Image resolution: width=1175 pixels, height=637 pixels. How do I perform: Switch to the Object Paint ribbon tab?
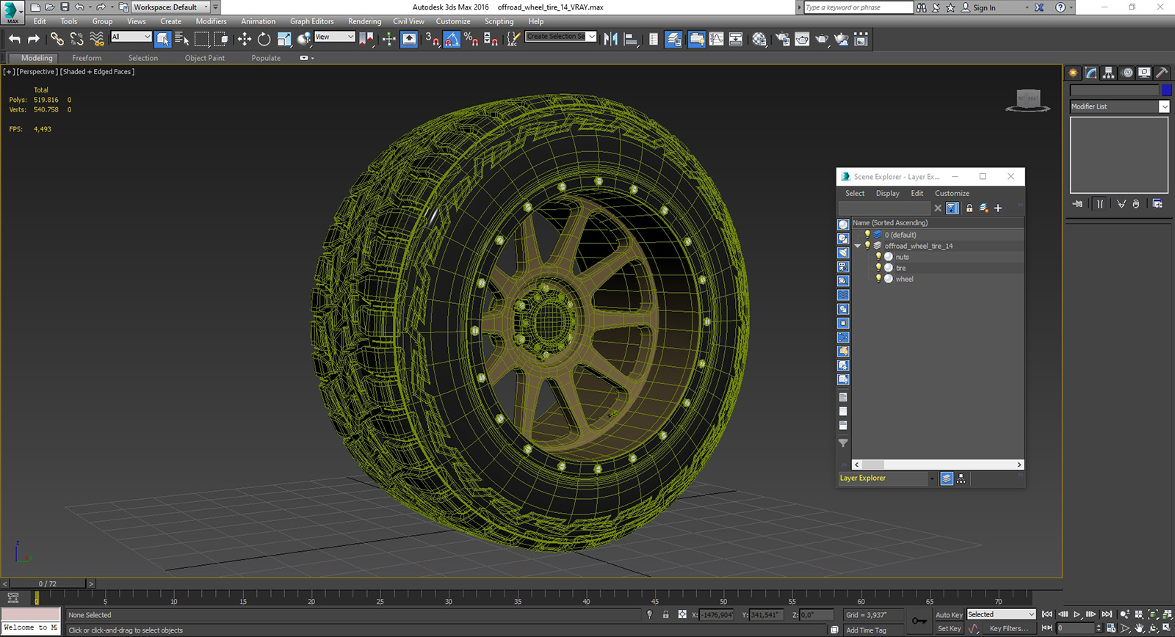pyautogui.click(x=205, y=58)
